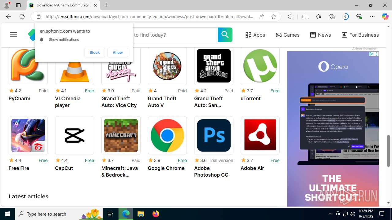
Task: Click the page vertical scrollbar thumb
Action: 388,151
